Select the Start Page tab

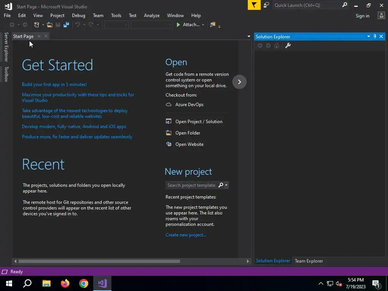(23, 36)
